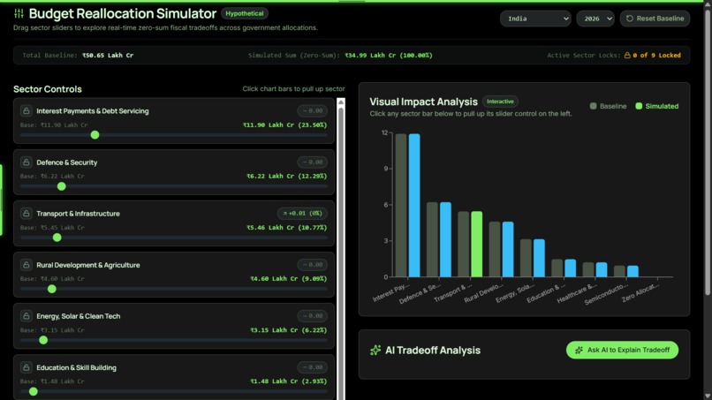Click the Healthcare & ... simulated bar
The height and width of the screenshot is (400, 712).
tap(602, 269)
